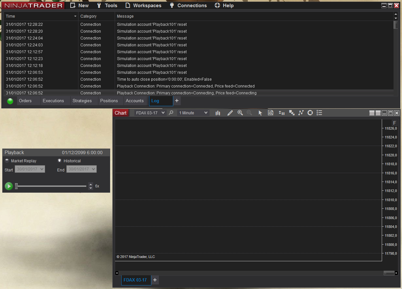
Task: Click the log scrollbar up arrow
Action: (x=396, y=14)
